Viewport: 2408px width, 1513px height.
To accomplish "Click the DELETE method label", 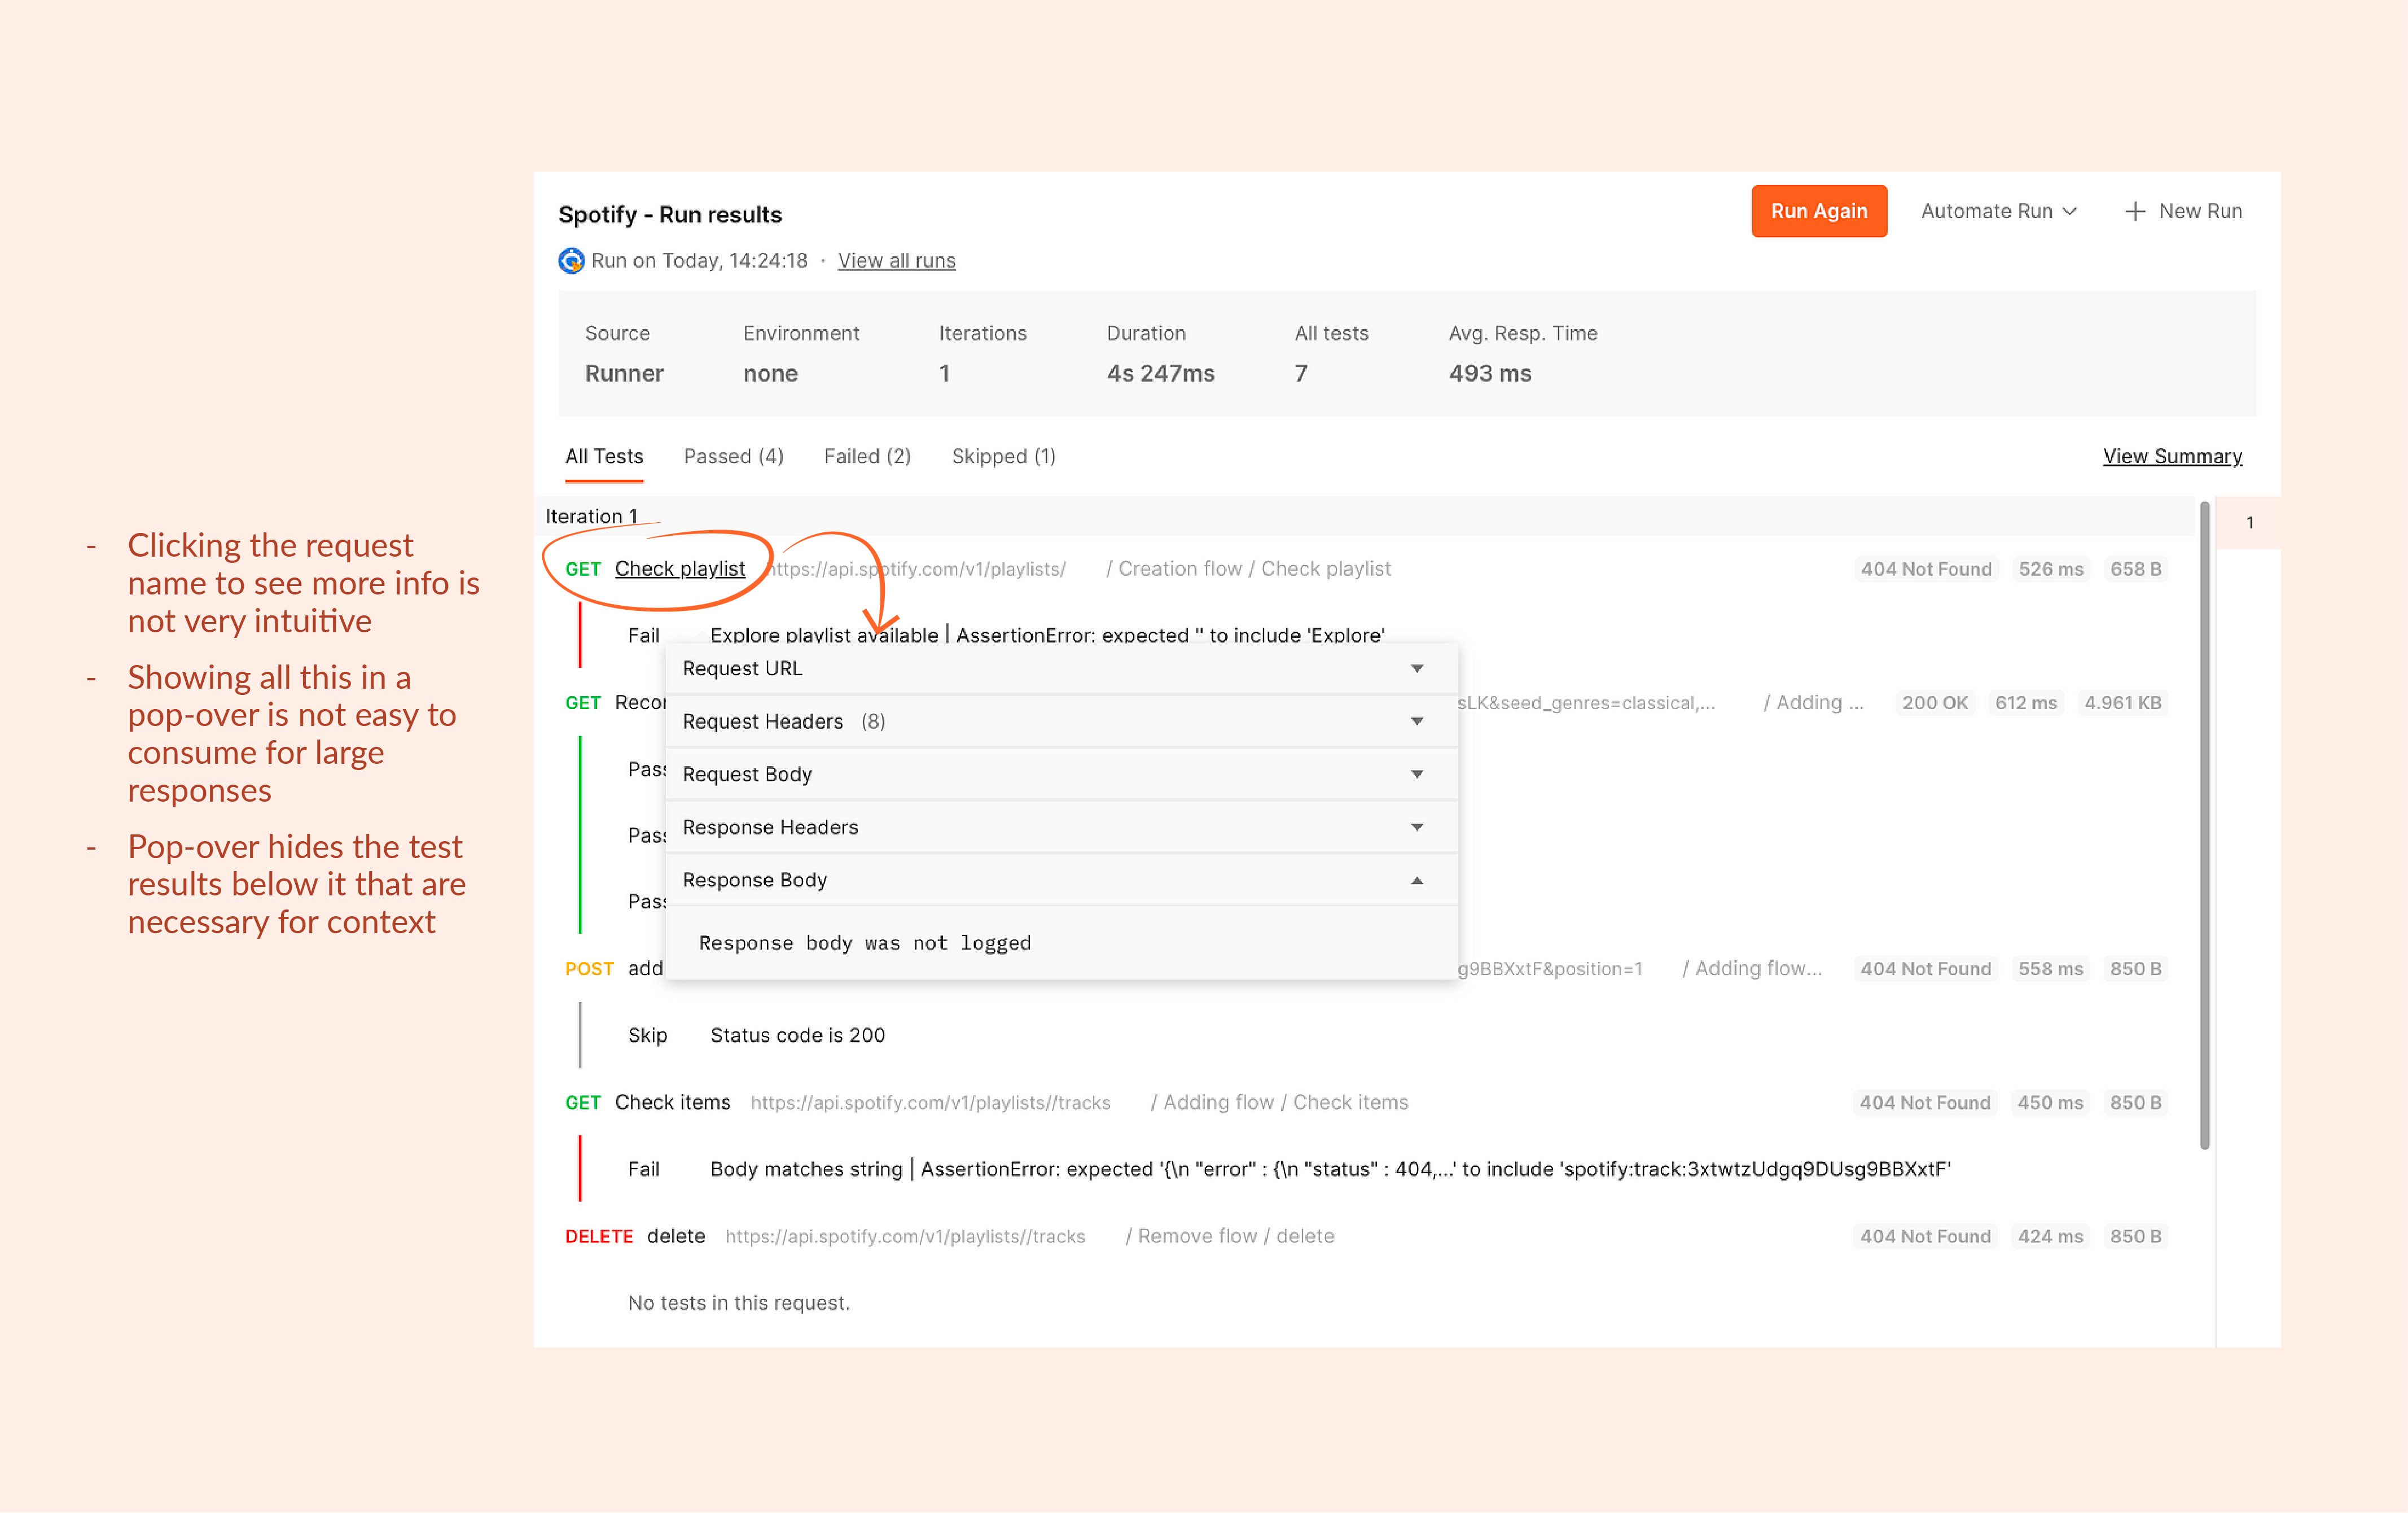I will click(598, 1236).
